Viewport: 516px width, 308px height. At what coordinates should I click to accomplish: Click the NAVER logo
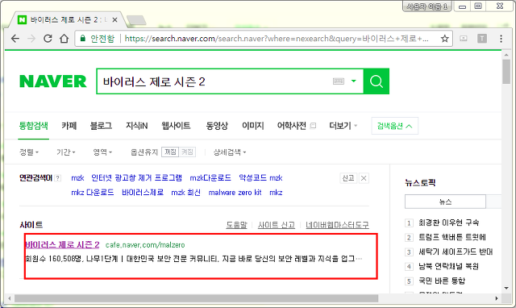pyautogui.click(x=53, y=81)
